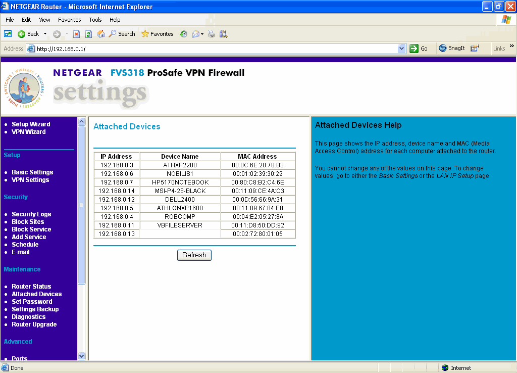
Task: Open the History toolbar icon
Action: [x=183, y=34]
